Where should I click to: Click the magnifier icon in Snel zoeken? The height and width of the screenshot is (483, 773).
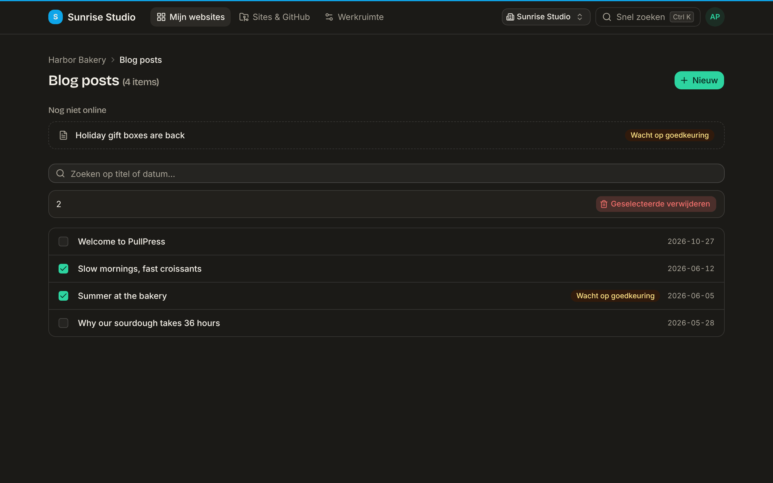tap(607, 17)
